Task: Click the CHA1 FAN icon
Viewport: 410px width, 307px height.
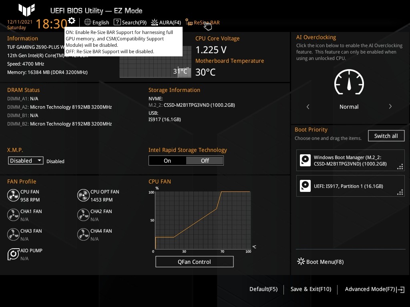Action: 13,215
